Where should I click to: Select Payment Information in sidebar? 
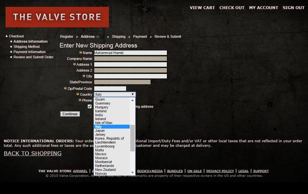(29, 52)
